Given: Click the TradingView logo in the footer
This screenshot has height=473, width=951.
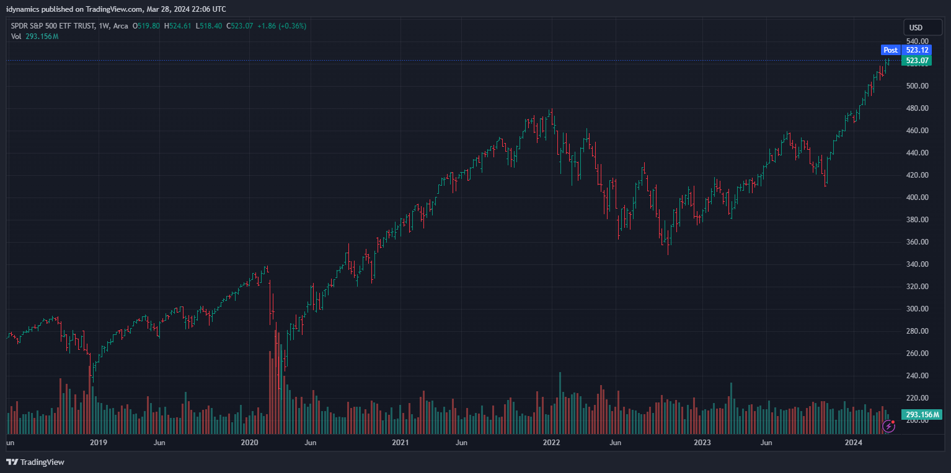Looking at the screenshot, I should click(35, 462).
